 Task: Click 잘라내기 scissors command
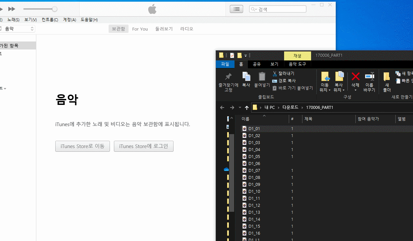[283, 73]
